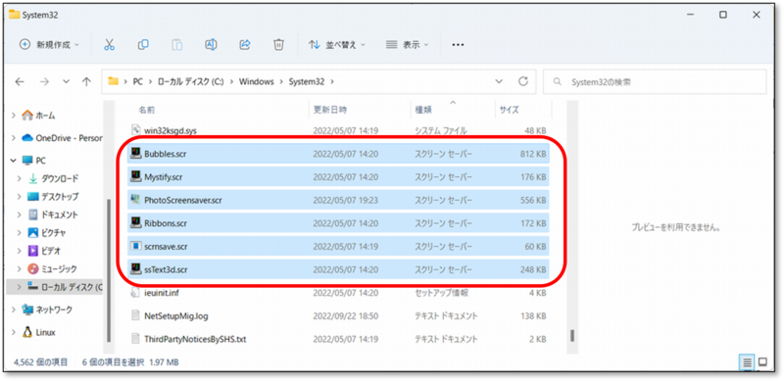The height and width of the screenshot is (381, 784).
Task: Expand the ダウンロード tree node
Action: 20,178
